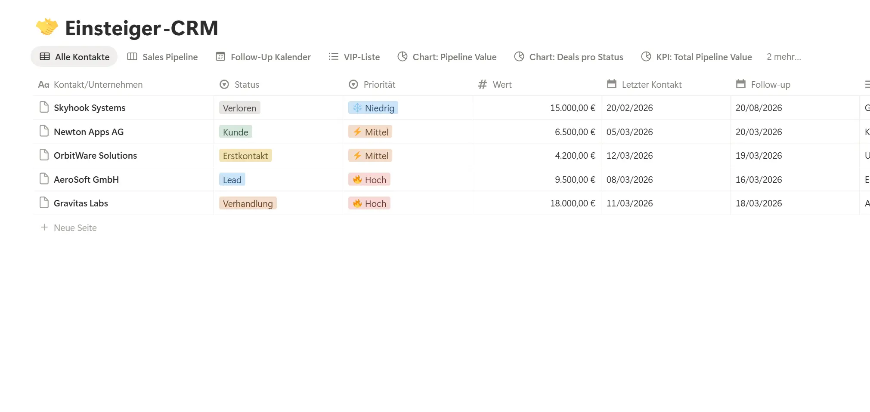The width and height of the screenshot is (870, 412).
Task: Open the Verloren status selector for Skyhook Systems
Action: (x=239, y=108)
